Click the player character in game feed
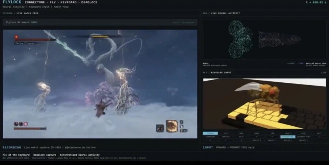Viewport: 329px width, 165px height. coord(101,108)
